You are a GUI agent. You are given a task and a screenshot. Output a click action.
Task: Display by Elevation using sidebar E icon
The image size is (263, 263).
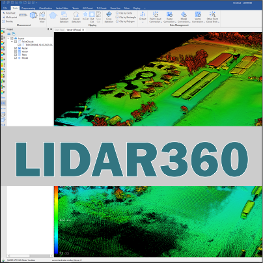pos(3,33)
